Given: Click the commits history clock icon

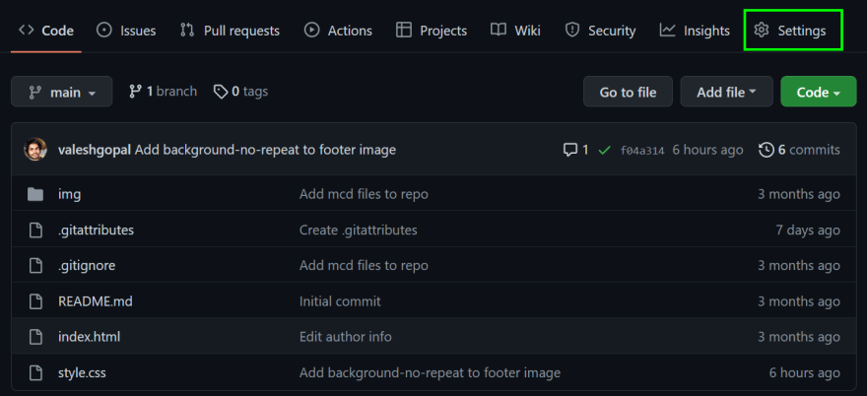Looking at the screenshot, I should 766,150.
